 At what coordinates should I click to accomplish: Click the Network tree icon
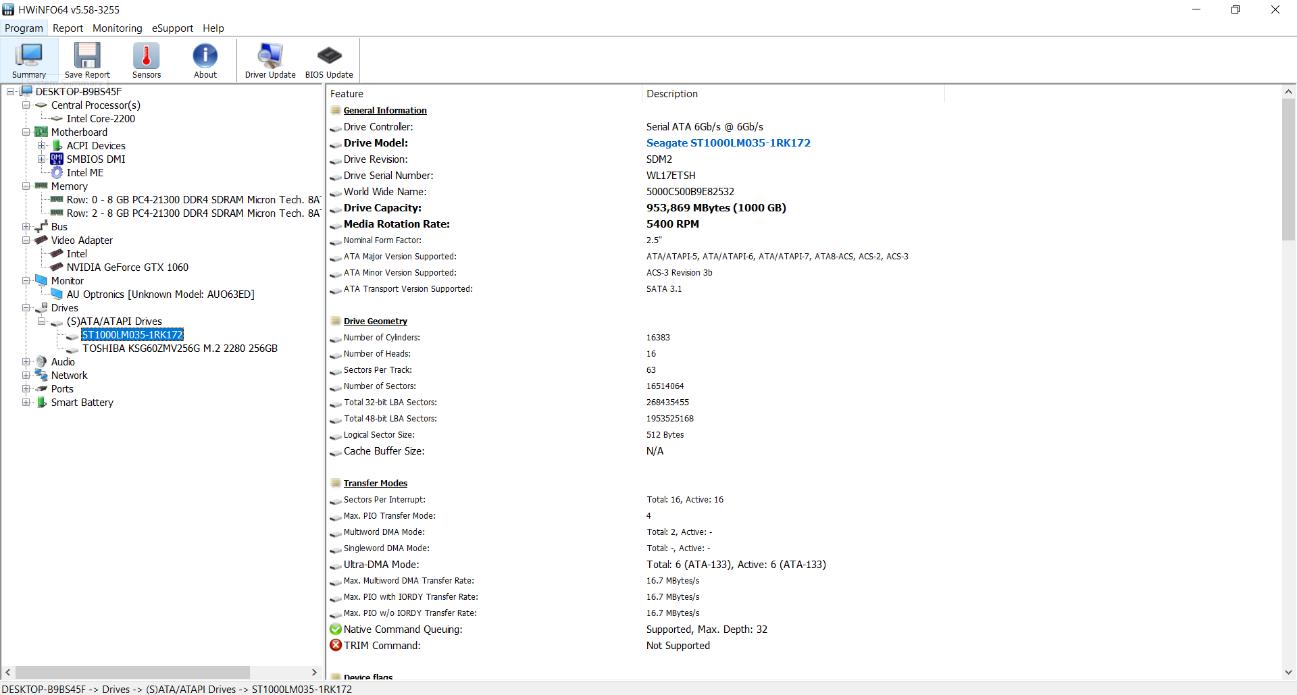pos(41,375)
